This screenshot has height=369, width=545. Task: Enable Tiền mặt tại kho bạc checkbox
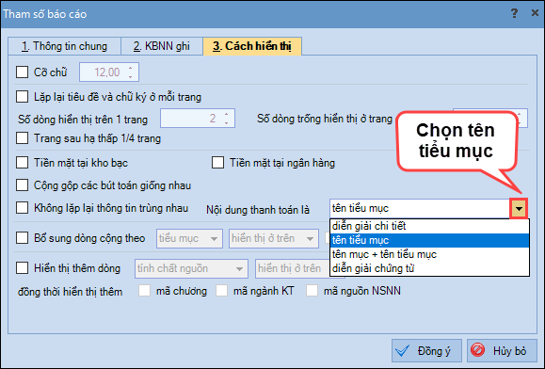point(23,162)
